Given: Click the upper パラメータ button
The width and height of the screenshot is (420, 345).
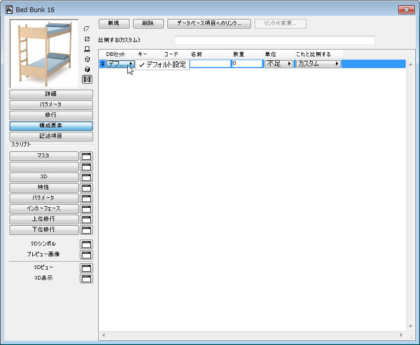Looking at the screenshot, I should (x=51, y=104).
